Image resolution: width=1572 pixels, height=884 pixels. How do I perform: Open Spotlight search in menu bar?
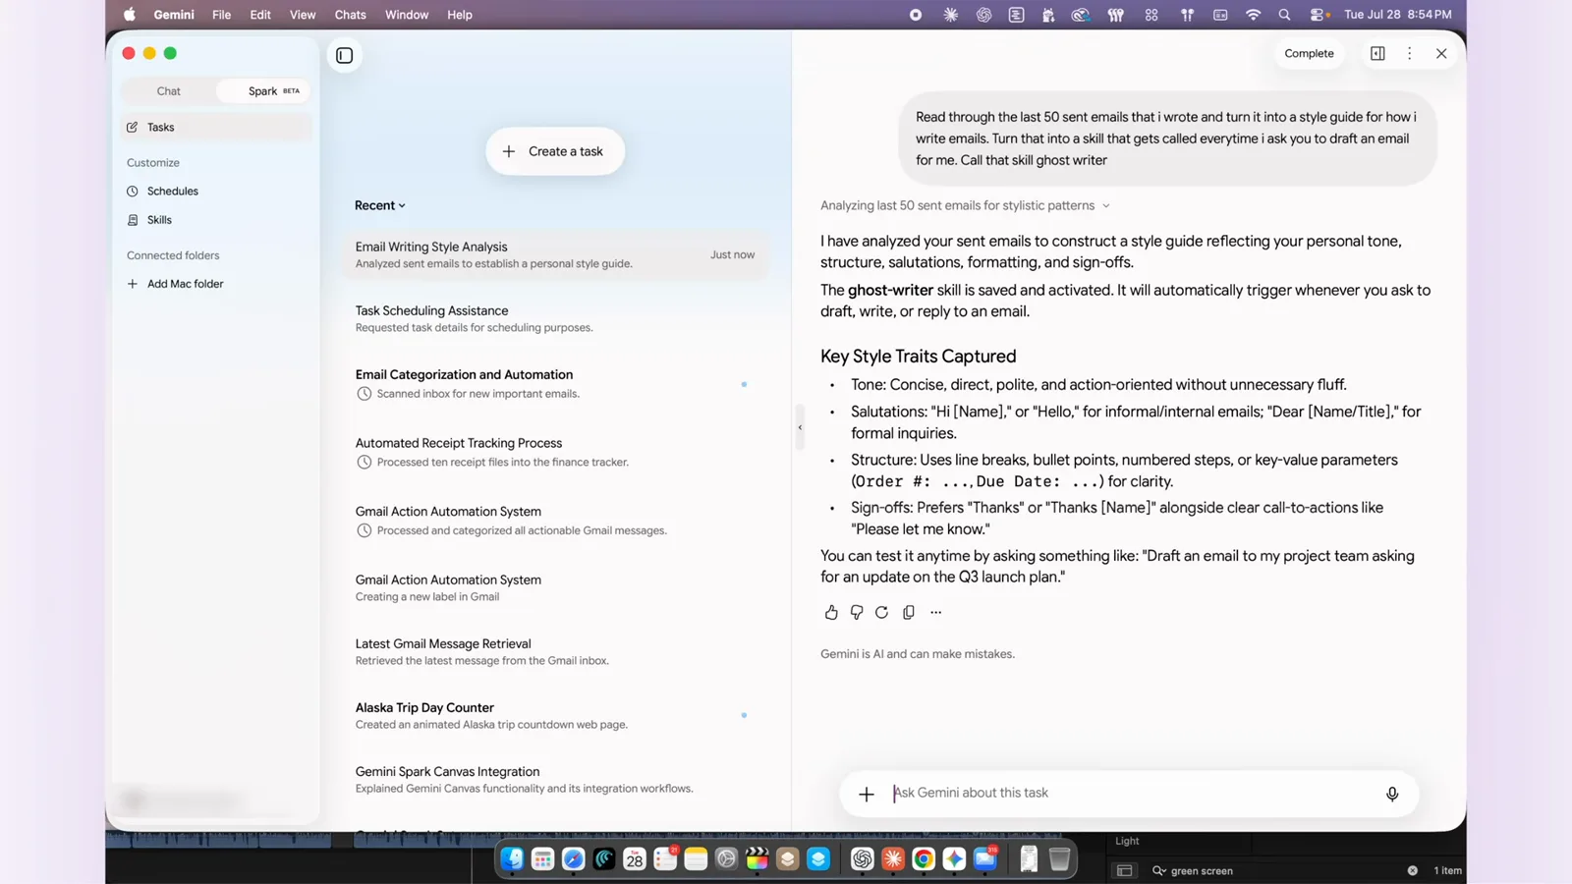(x=1284, y=15)
